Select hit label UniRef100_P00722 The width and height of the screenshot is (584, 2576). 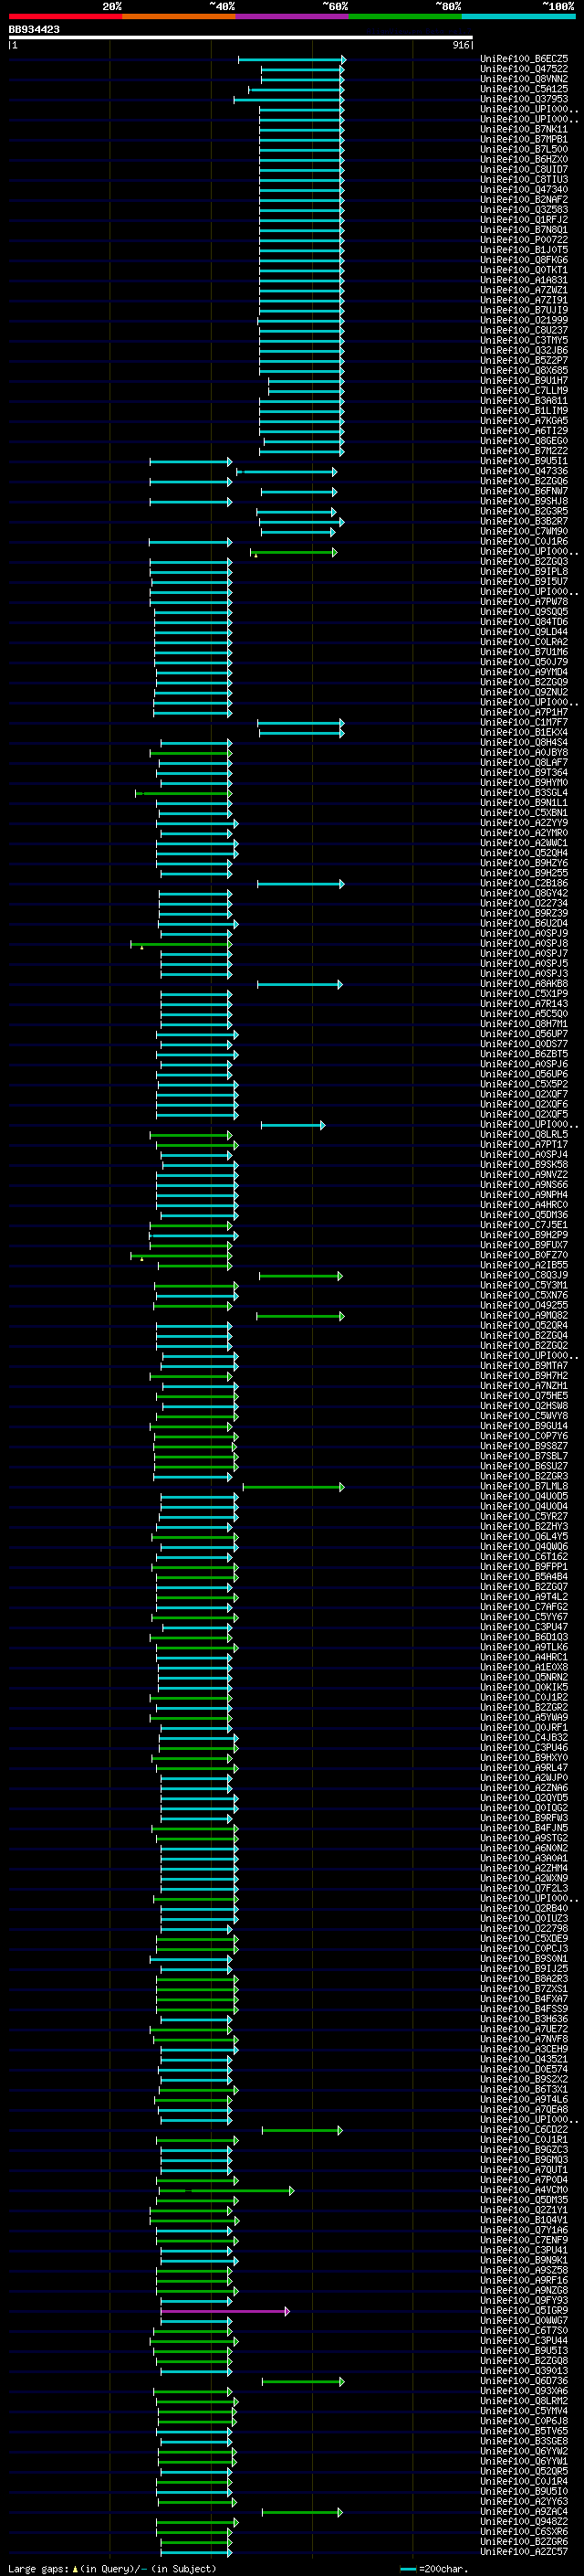pyautogui.click(x=524, y=240)
